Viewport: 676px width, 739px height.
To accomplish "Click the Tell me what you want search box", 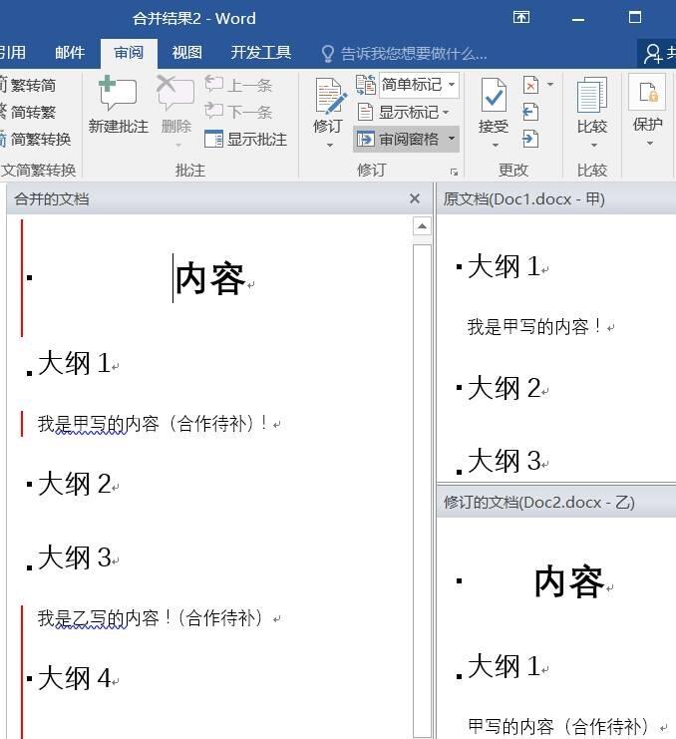I will (x=404, y=54).
